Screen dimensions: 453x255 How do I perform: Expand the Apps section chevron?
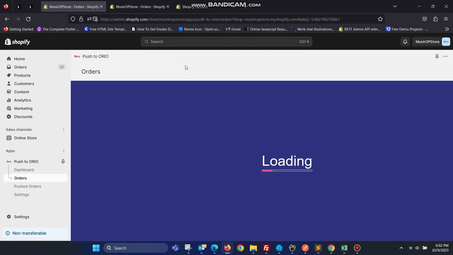64,151
